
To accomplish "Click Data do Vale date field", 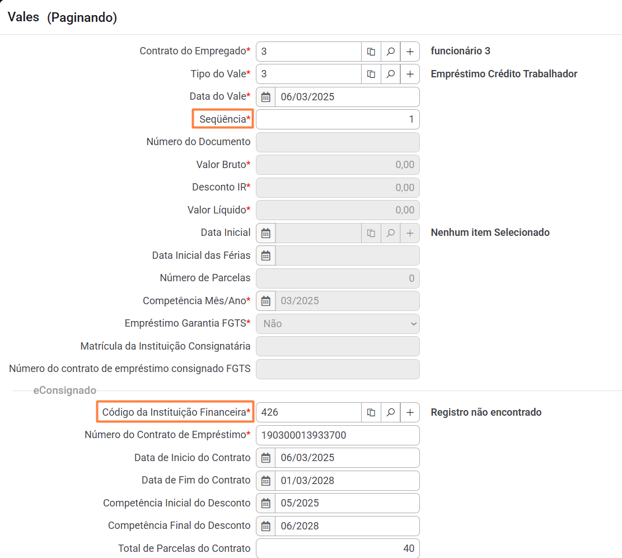I will [x=347, y=97].
